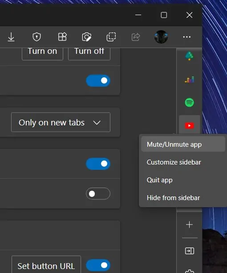Image resolution: width=227 pixels, height=273 pixels.
Task: Expand the Only on new tabs dropdown
Action: [x=61, y=122]
